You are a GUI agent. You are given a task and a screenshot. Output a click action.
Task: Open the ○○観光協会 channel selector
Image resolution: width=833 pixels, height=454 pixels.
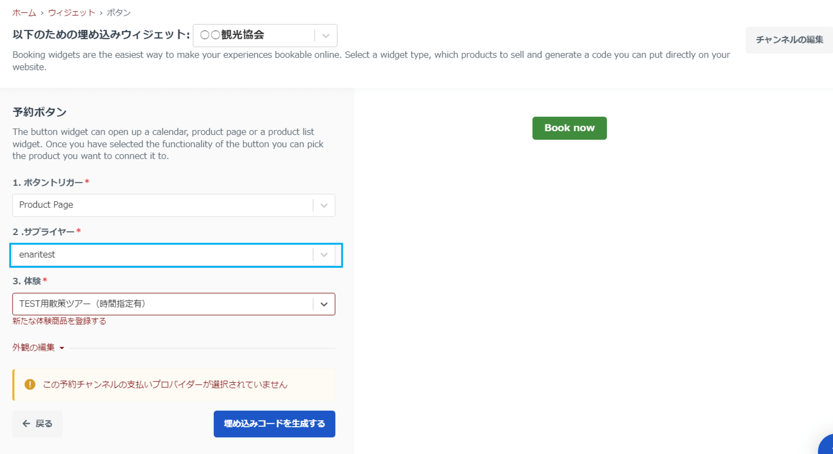click(x=254, y=36)
